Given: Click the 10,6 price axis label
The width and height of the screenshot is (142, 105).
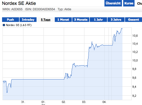Looking at the screenshot, I should pos(135,36).
